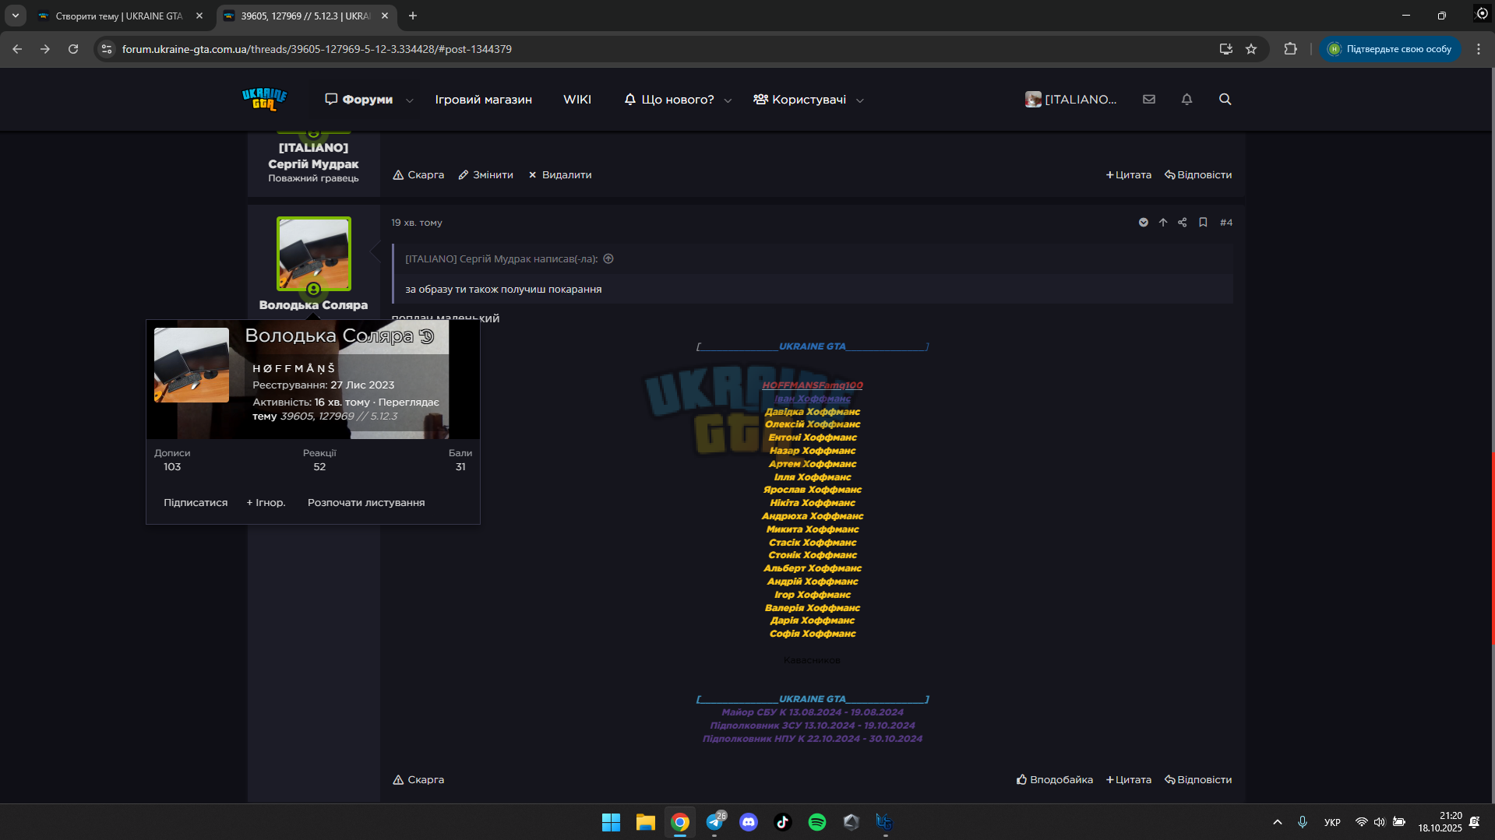Open the Chrome extensions puzzle icon
This screenshot has height=840, width=1495.
1291,49
